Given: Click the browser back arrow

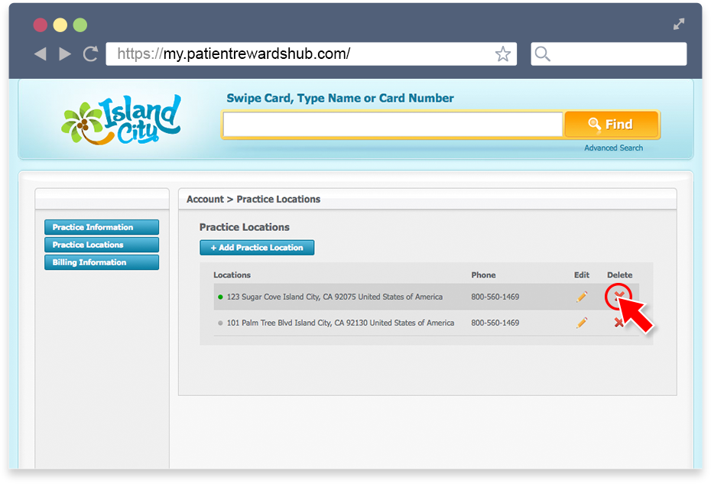Looking at the screenshot, I should coord(41,54).
